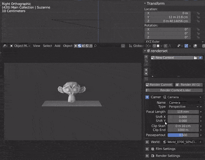Click the camera Name text field
The image size is (205, 160).
pos(183,103)
